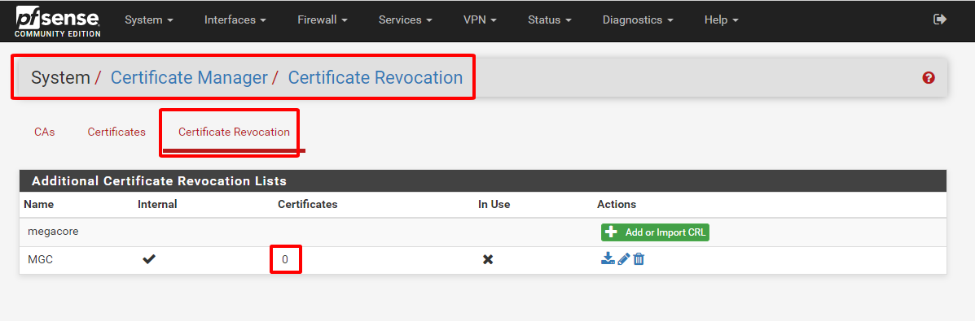This screenshot has height=321, width=975.
Task: Click the MGC certificates count 0
Action: [x=285, y=259]
